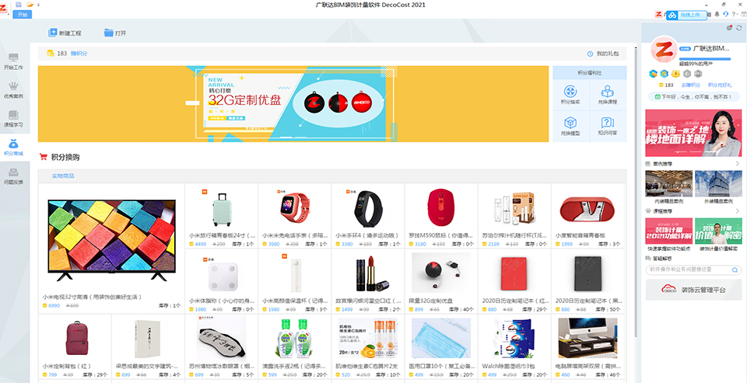Click the message bubble icon with red dot
Screen dimensions: 747x383
click(729, 28)
